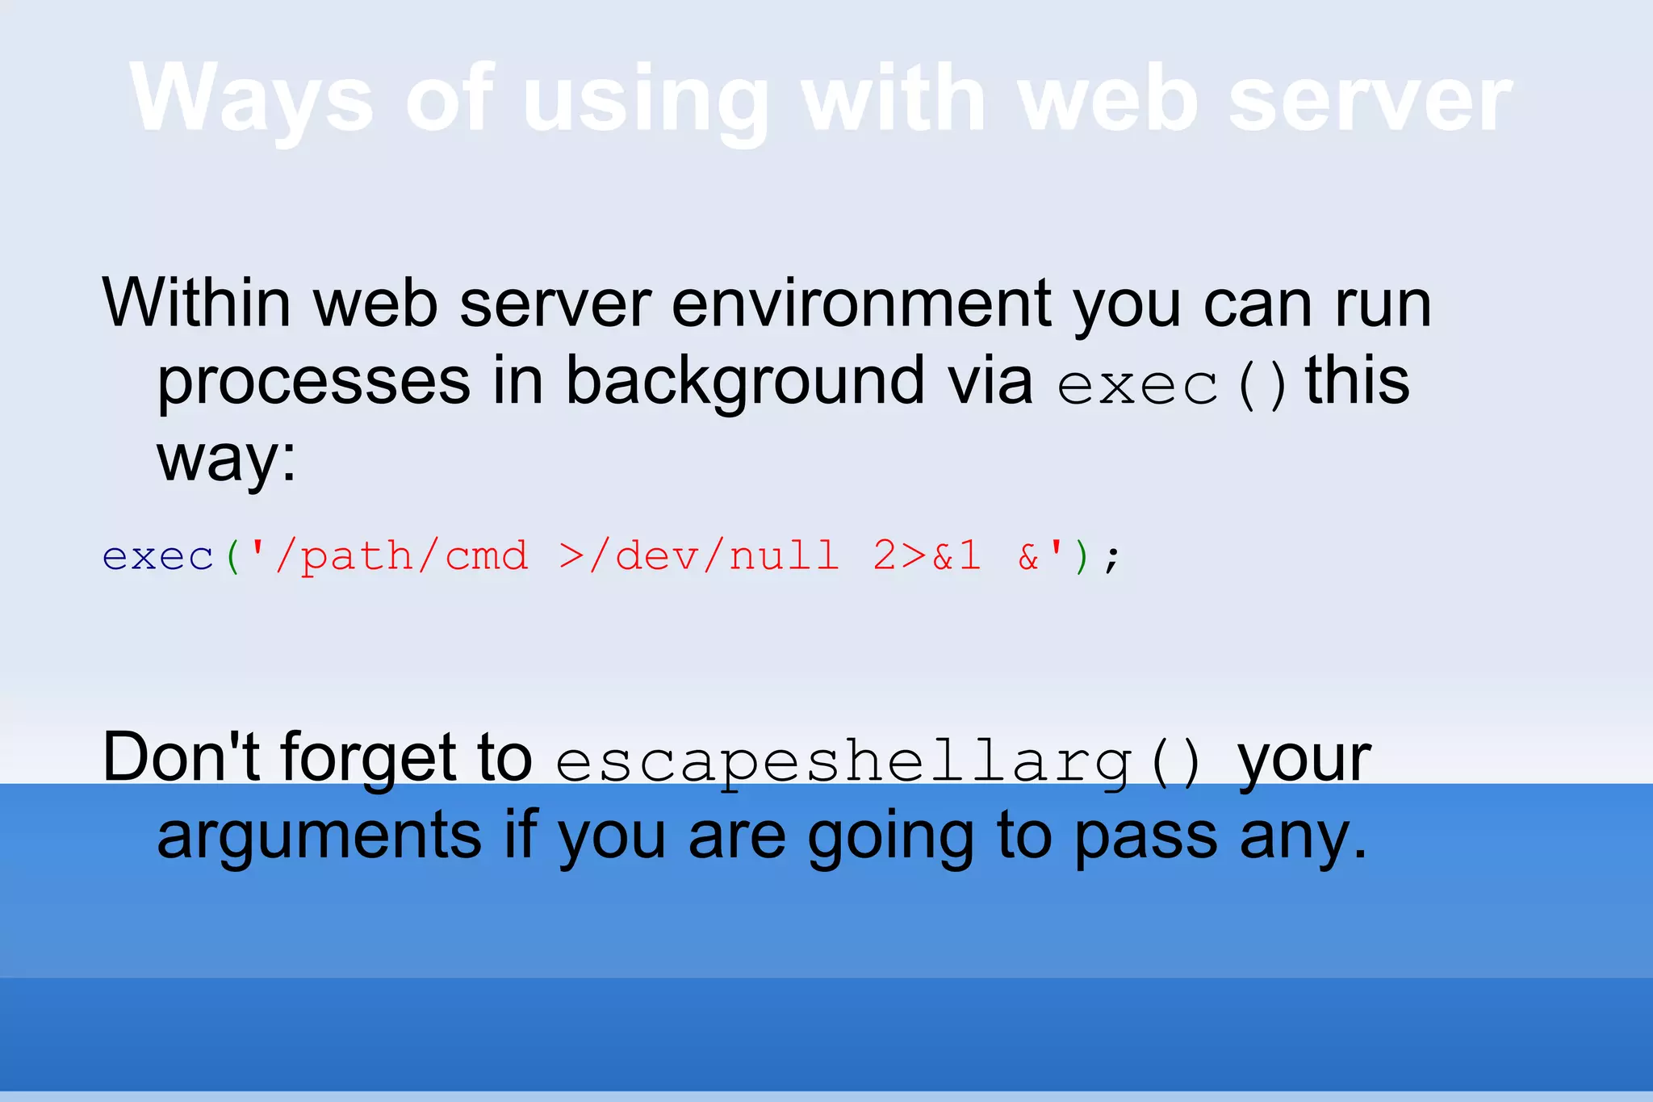Click the '2>&1' portion of the code
Image resolution: width=1653 pixels, height=1102 pixels.
coord(927,557)
